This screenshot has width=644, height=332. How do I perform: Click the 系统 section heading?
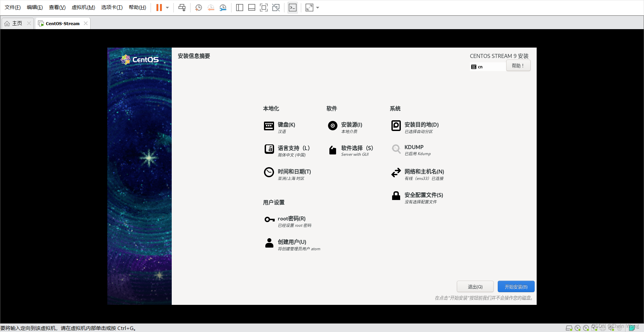395,109
